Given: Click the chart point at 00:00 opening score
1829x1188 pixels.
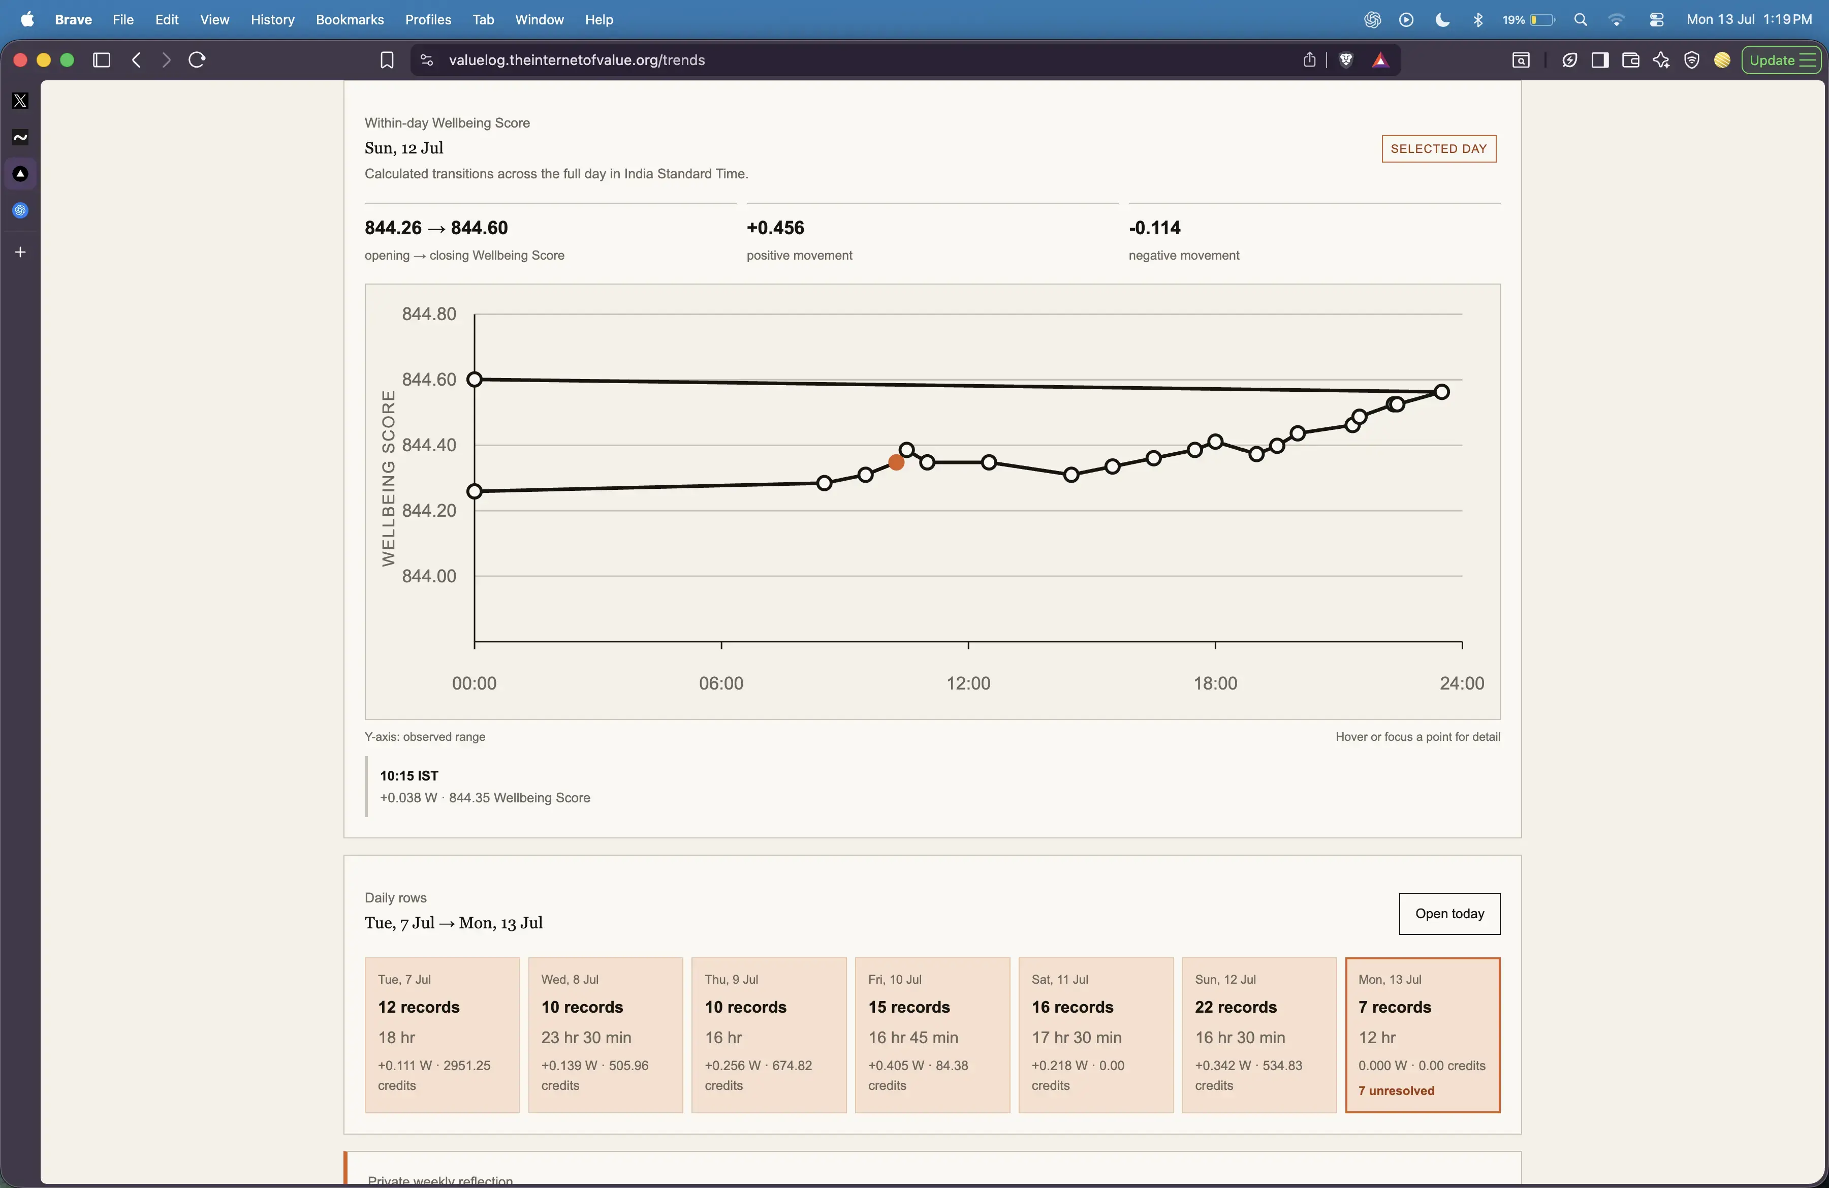Looking at the screenshot, I should coord(475,491).
